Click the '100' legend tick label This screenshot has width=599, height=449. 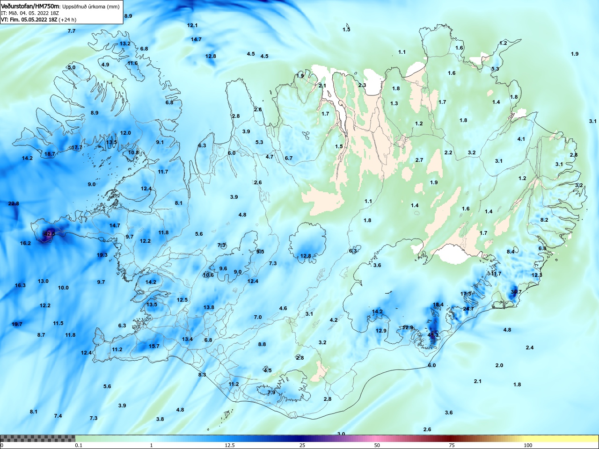(x=528, y=445)
